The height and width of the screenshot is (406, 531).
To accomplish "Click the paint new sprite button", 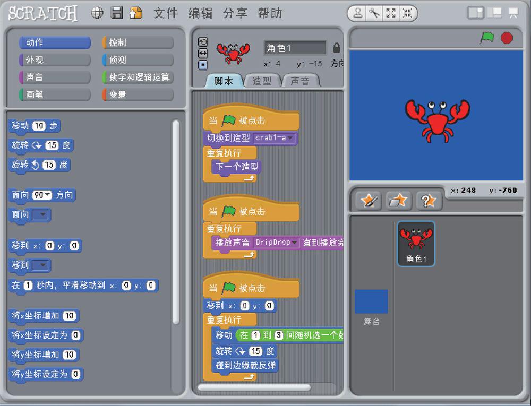I will [368, 201].
